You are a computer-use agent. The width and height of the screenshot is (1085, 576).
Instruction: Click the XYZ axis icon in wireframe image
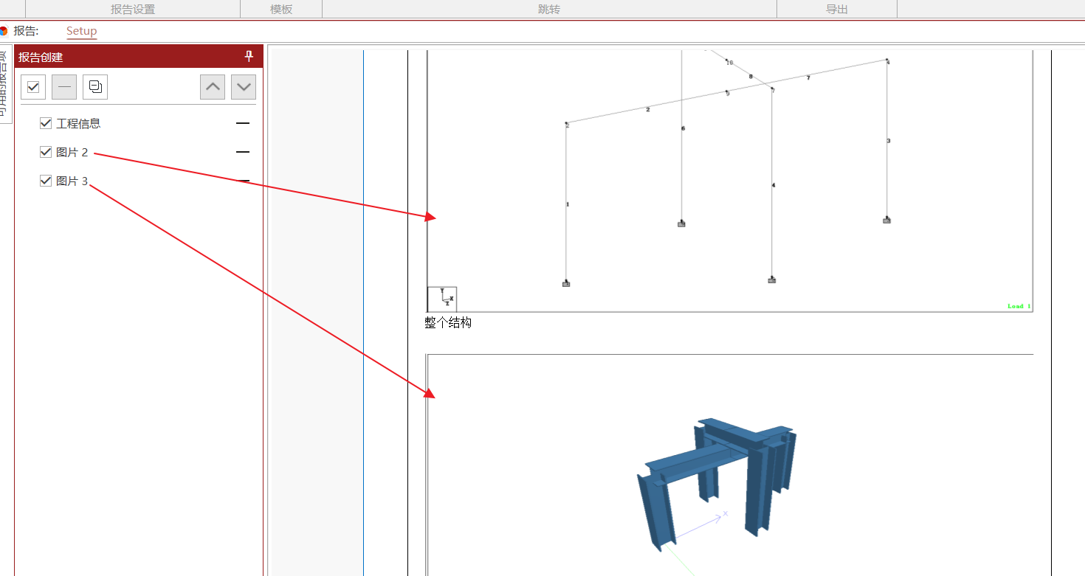click(x=442, y=299)
